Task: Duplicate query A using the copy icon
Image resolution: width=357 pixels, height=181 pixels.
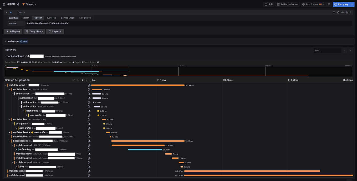Action: [338, 12]
